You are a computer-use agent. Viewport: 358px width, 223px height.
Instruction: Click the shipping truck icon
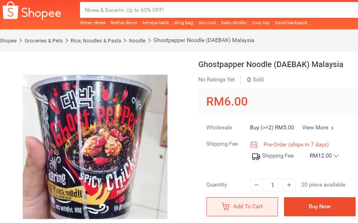tap(256, 156)
